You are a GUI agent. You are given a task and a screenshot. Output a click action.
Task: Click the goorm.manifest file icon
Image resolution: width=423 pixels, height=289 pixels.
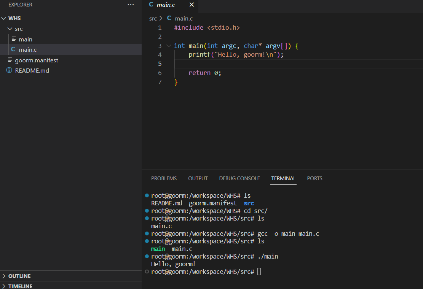pyautogui.click(x=10, y=60)
